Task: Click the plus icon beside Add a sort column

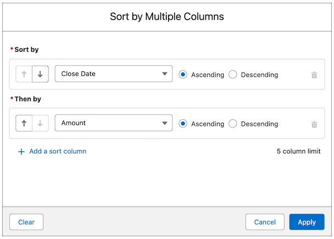Action: (21, 152)
